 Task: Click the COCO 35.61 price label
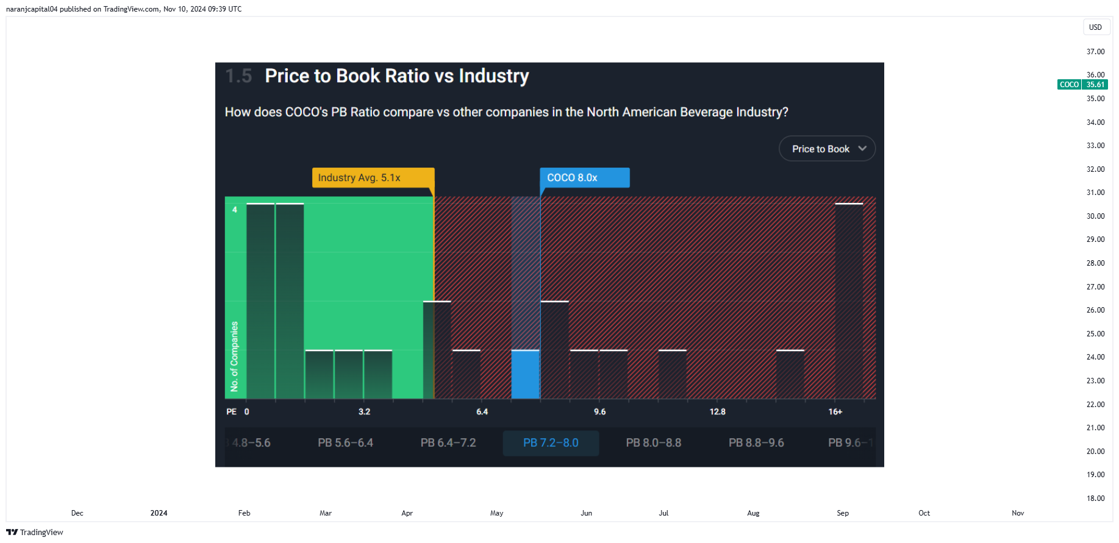click(1082, 85)
